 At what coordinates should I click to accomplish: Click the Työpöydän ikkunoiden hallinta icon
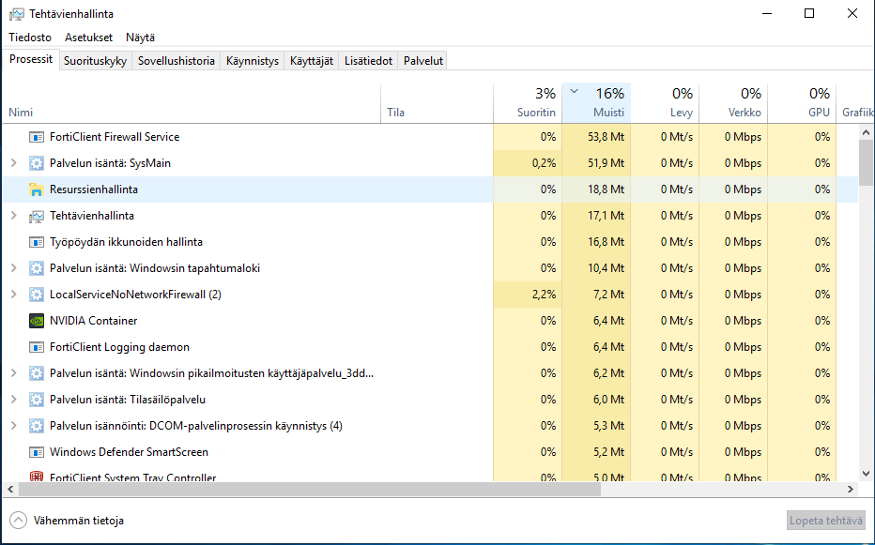pyautogui.click(x=37, y=242)
